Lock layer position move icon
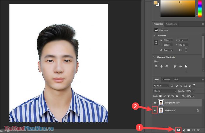Screen dimensions: 205x133 pyautogui.click(x=168, y=96)
